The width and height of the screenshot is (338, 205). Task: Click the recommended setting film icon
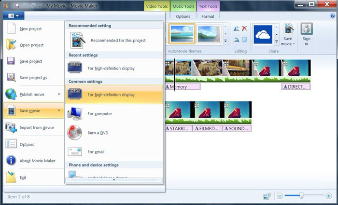pyautogui.click(x=77, y=40)
